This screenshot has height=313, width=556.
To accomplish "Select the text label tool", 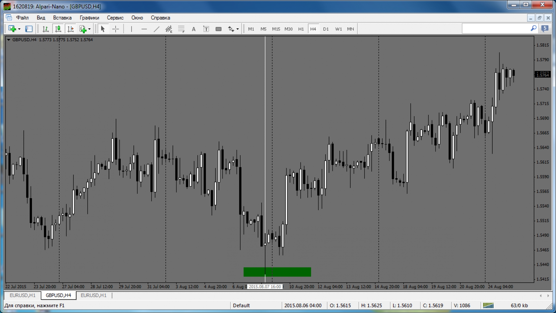I will (x=206, y=29).
